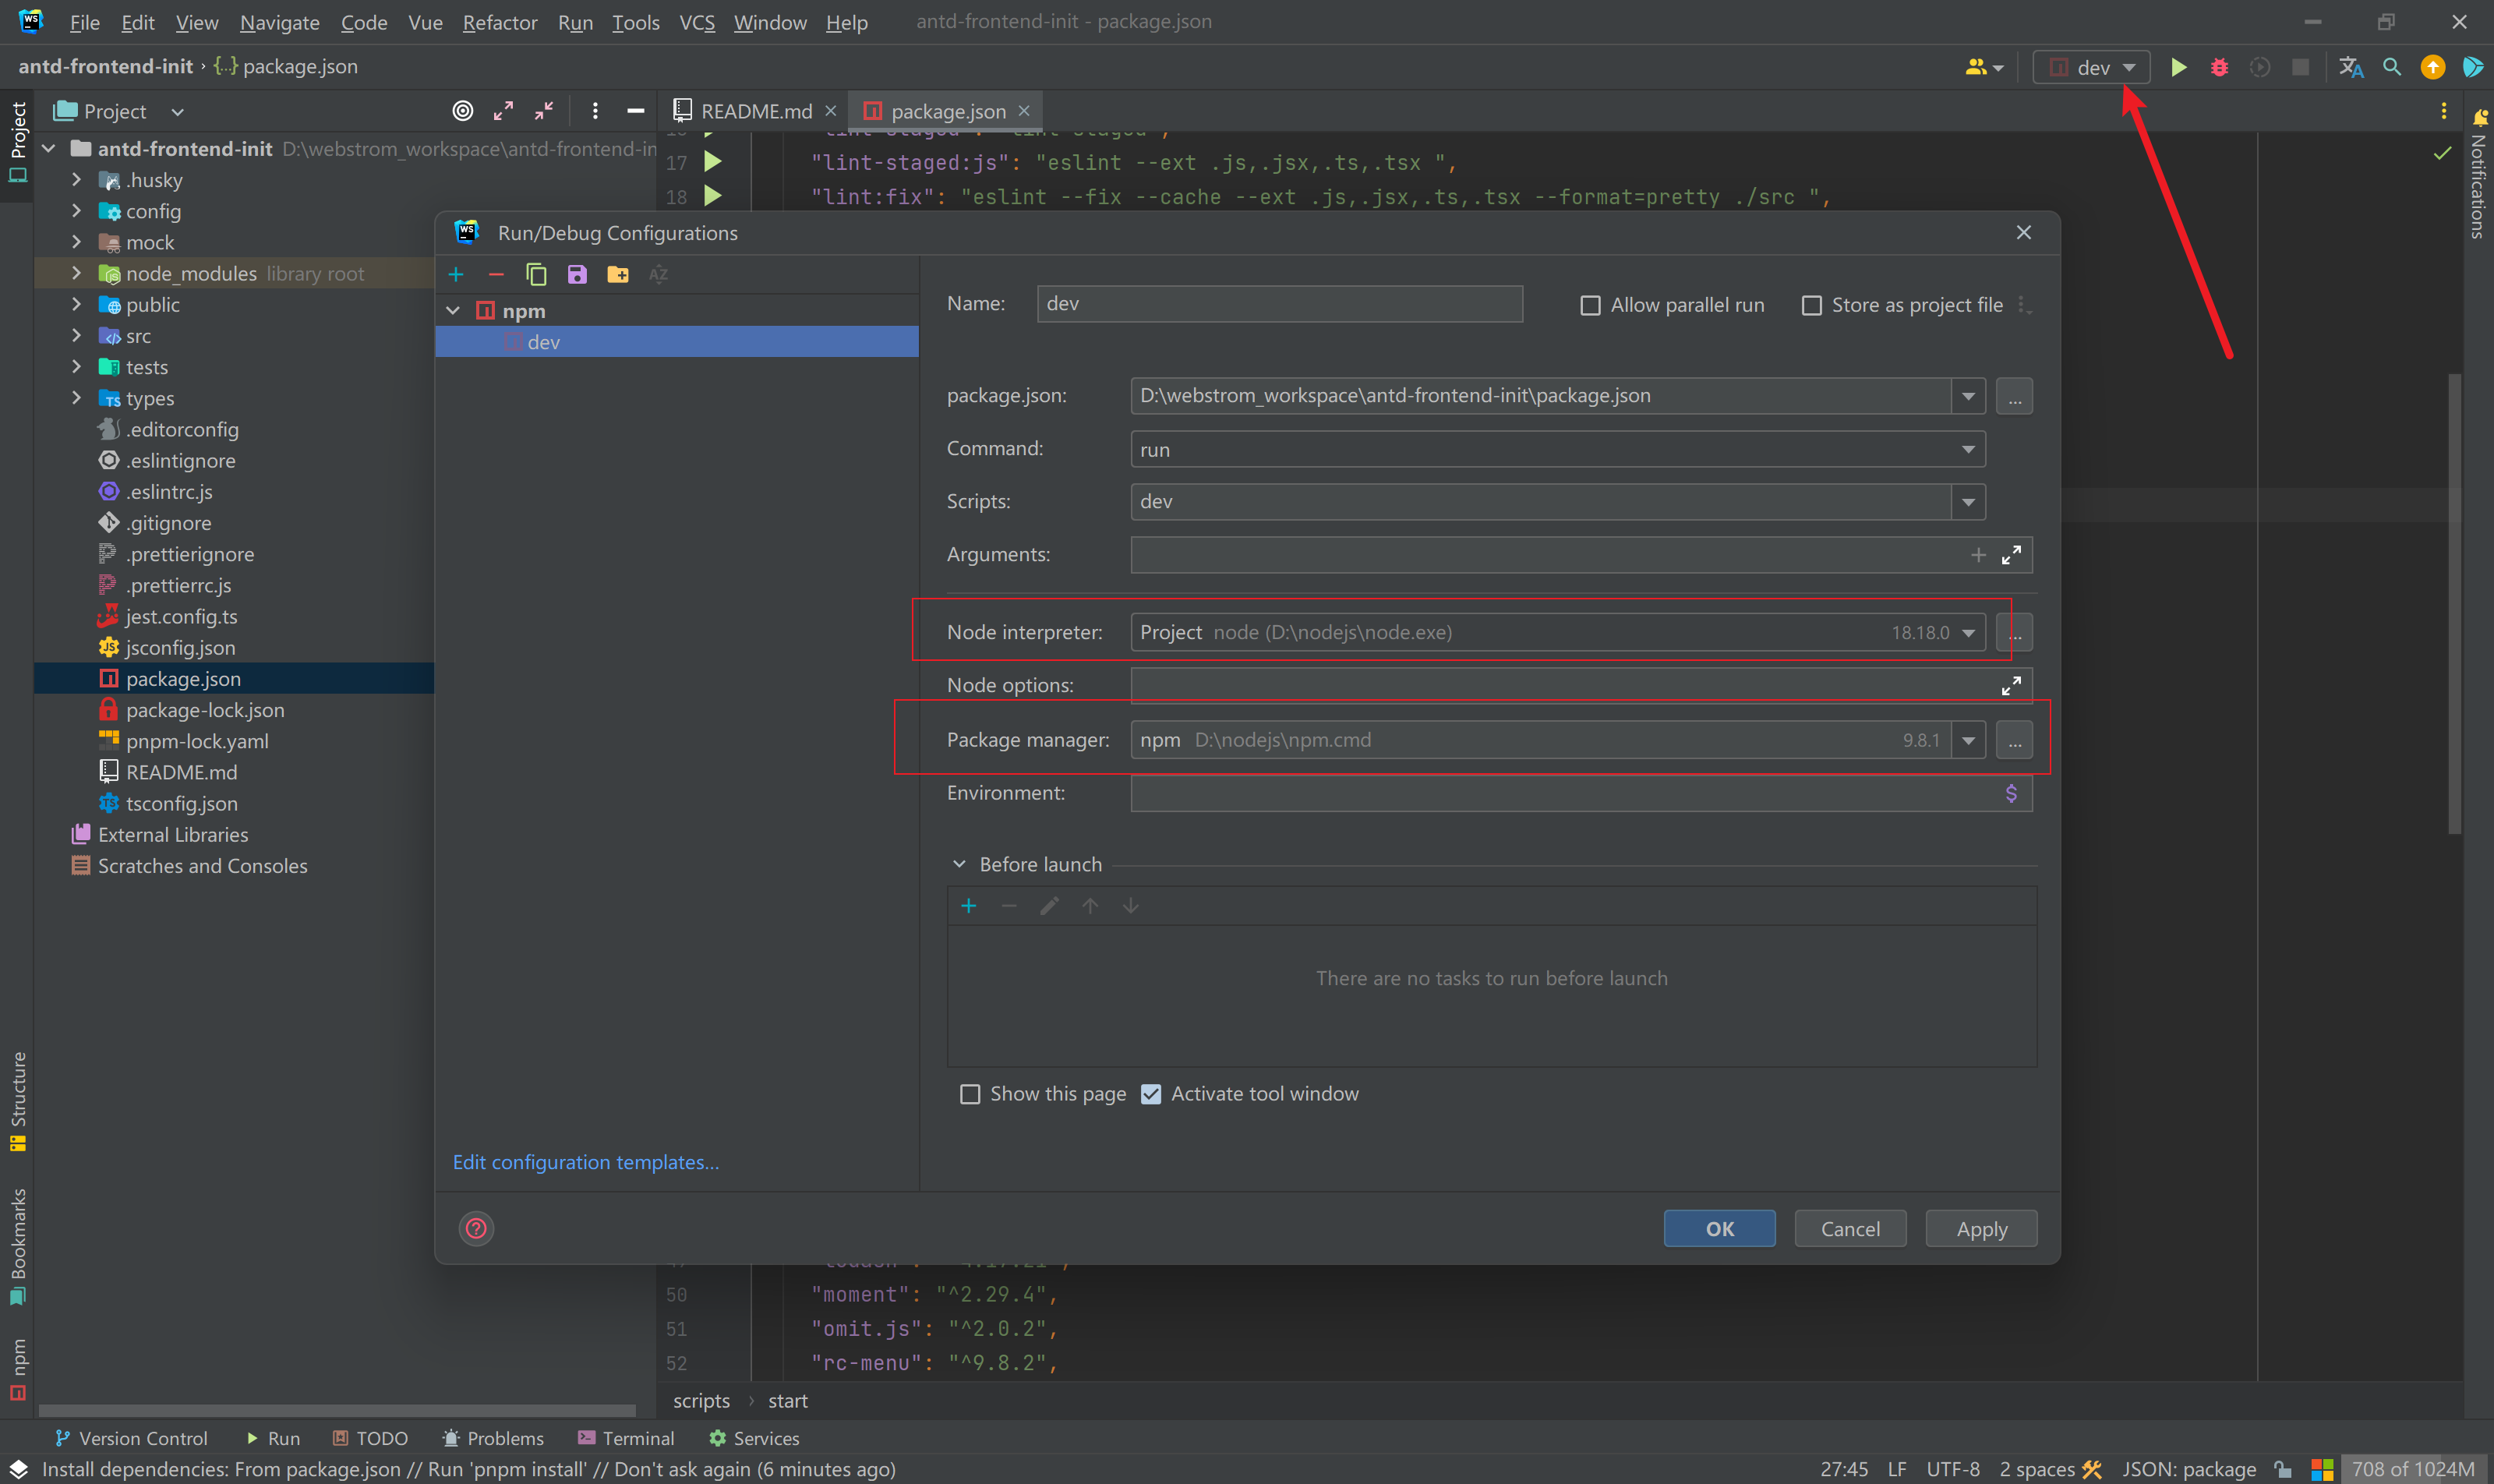Open the Refactor menu
This screenshot has width=2494, height=1484.
pyautogui.click(x=499, y=22)
